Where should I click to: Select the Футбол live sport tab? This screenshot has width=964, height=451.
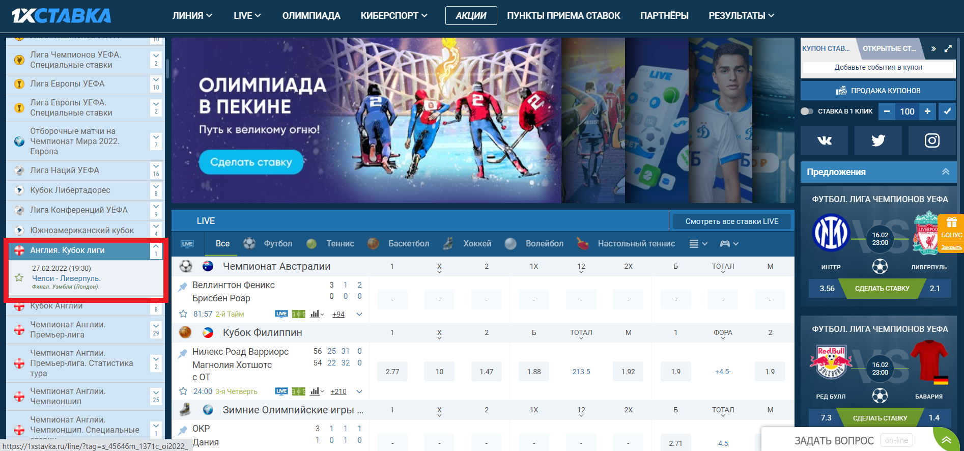[268, 244]
